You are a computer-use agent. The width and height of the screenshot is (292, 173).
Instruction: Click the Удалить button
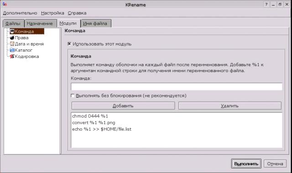tap(230, 106)
